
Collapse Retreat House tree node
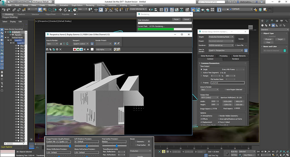6,38
